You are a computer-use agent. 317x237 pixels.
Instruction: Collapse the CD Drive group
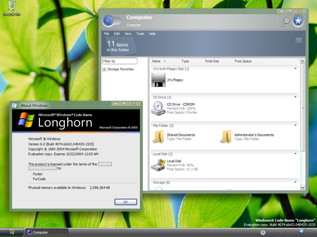pyautogui.click(x=295, y=97)
